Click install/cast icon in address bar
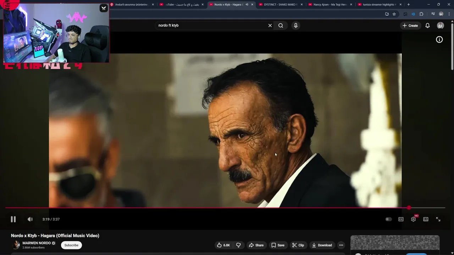This screenshot has width=454, height=255. pos(387,14)
